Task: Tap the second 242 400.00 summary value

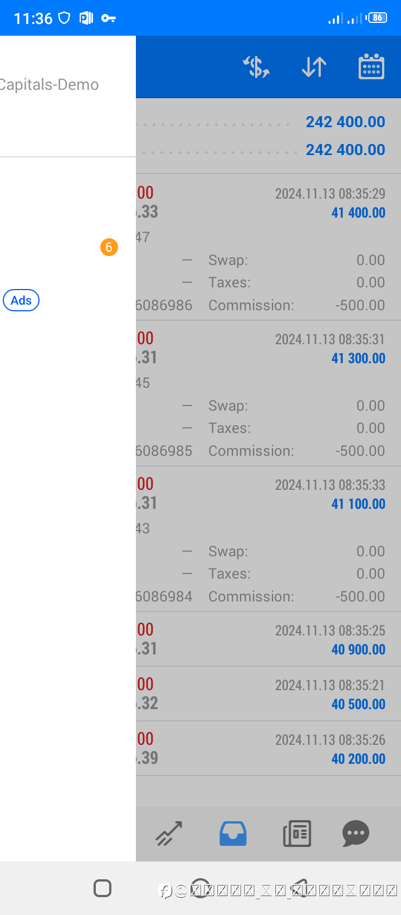Action: click(345, 150)
